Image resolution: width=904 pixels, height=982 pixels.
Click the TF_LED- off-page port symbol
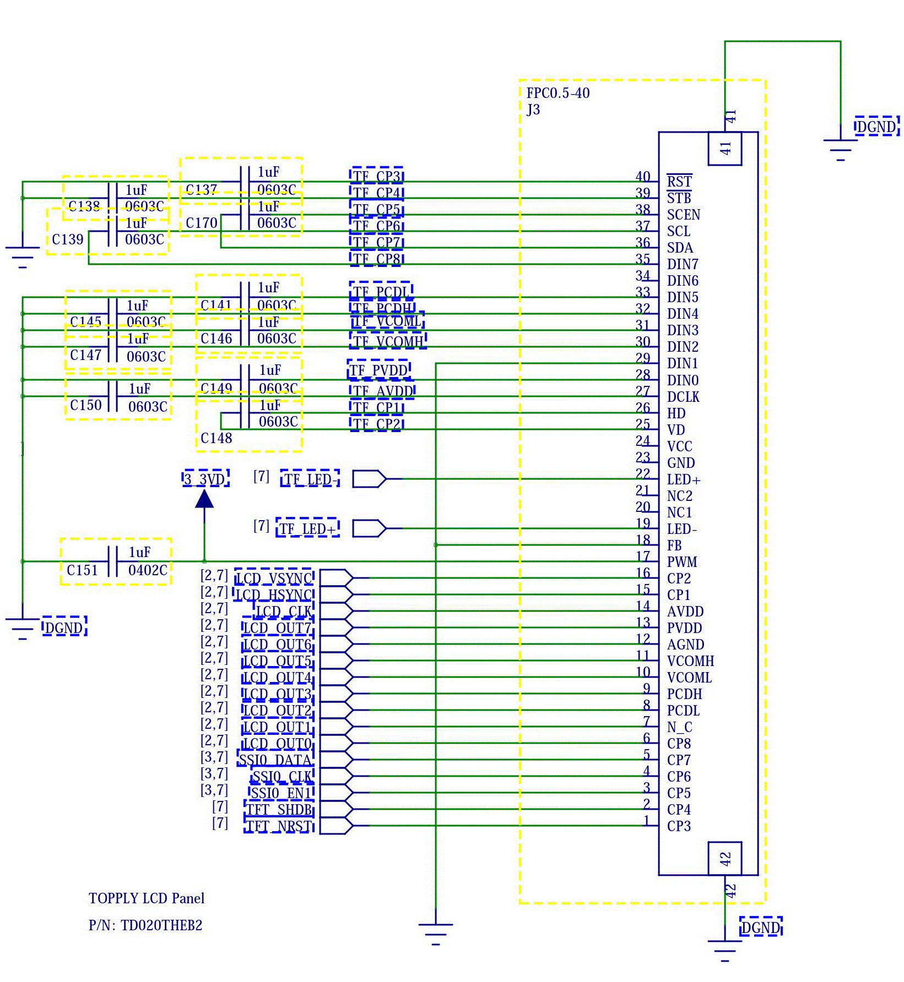(369, 479)
